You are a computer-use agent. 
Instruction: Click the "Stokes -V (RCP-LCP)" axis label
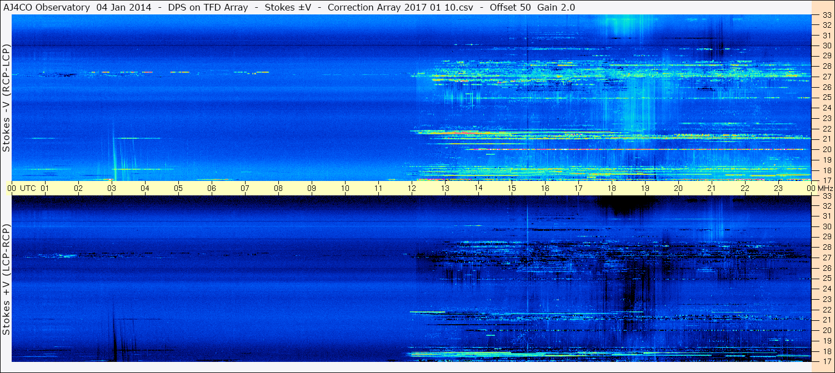coord(6,98)
